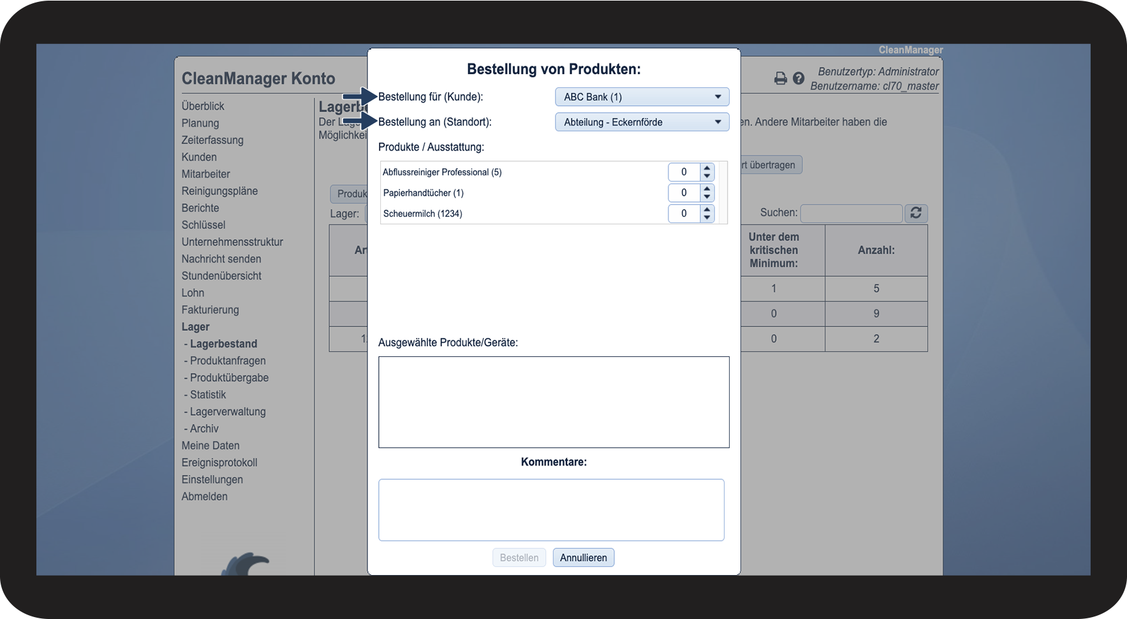Click Ausgewählte Produkte/Geräte list box
1127x619 pixels.
coord(554,402)
